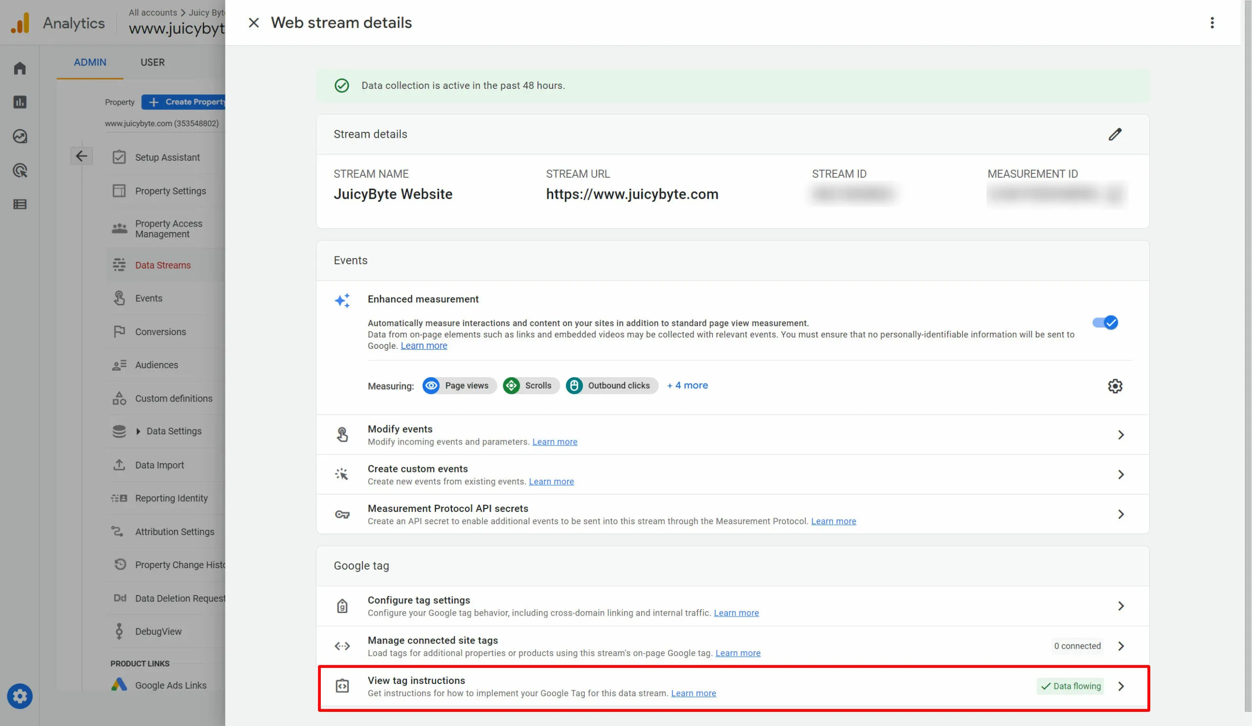The height and width of the screenshot is (726, 1252).
Task: Click the Scrolls measurement badge
Action: point(530,385)
